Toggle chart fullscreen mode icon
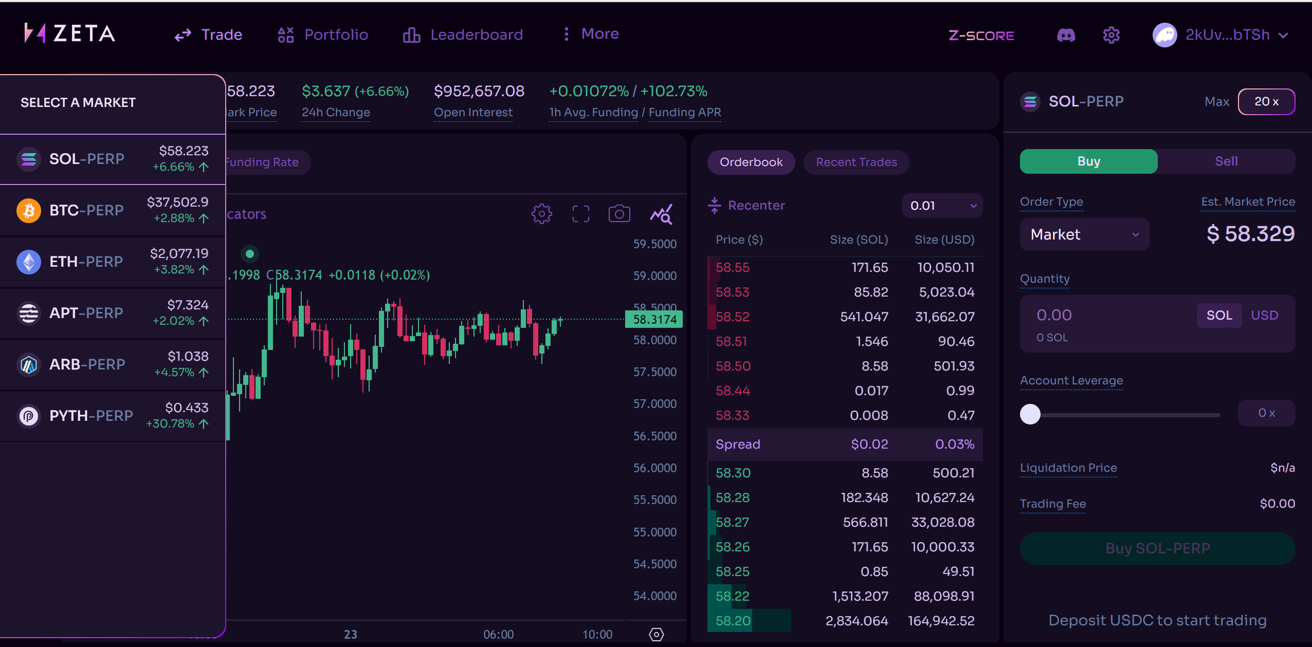The height and width of the screenshot is (647, 1312). point(581,214)
